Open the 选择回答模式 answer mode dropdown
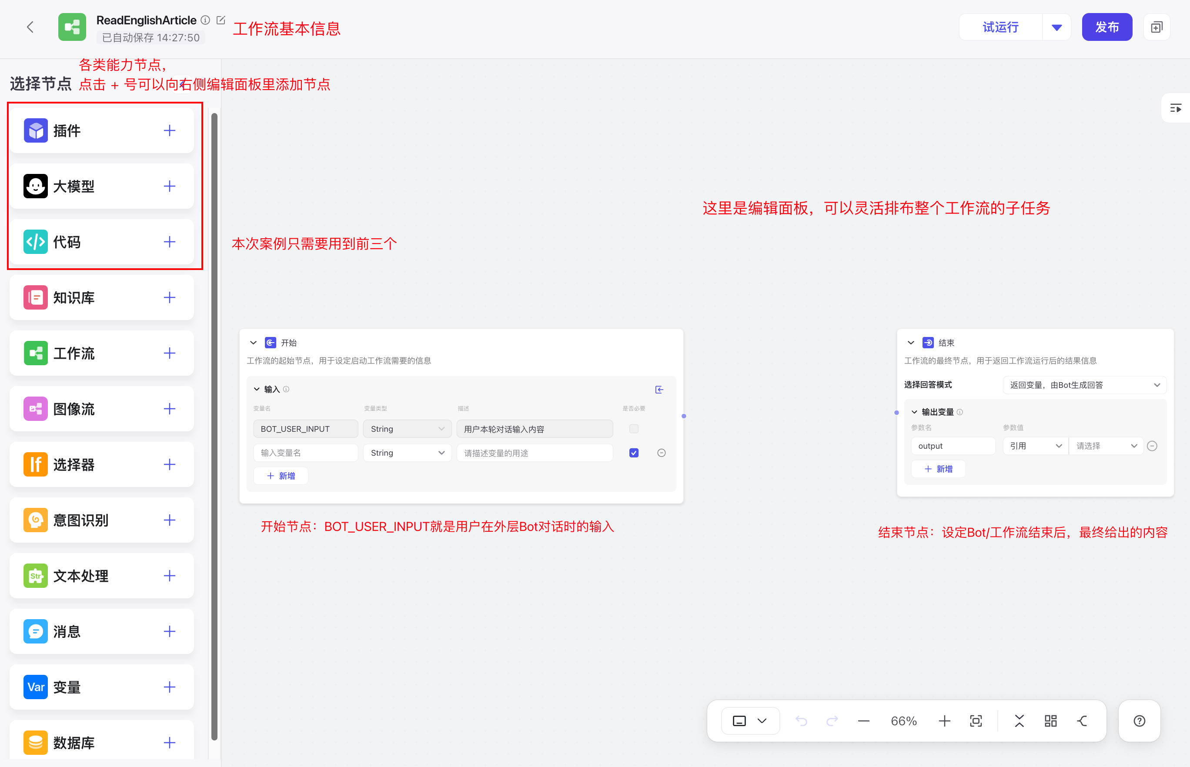This screenshot has width=1190, height=767. click(x=1084, y=385)
